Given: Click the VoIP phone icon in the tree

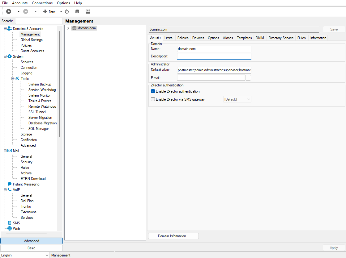Looking at the screenshot, I should 10,190.
